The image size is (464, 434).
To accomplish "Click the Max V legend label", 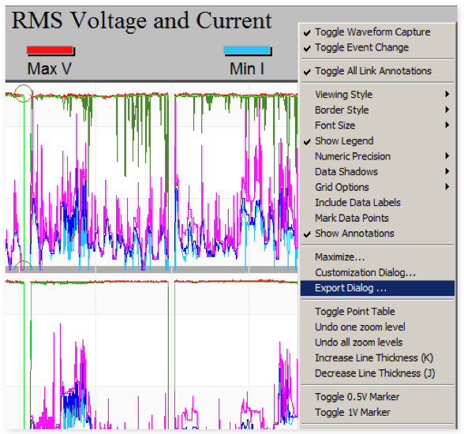I will pos(50,69).
